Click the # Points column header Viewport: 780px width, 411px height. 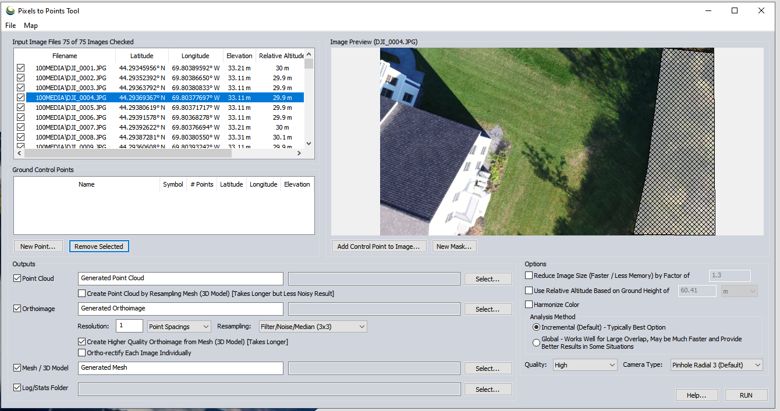click(x=202, y=184)
